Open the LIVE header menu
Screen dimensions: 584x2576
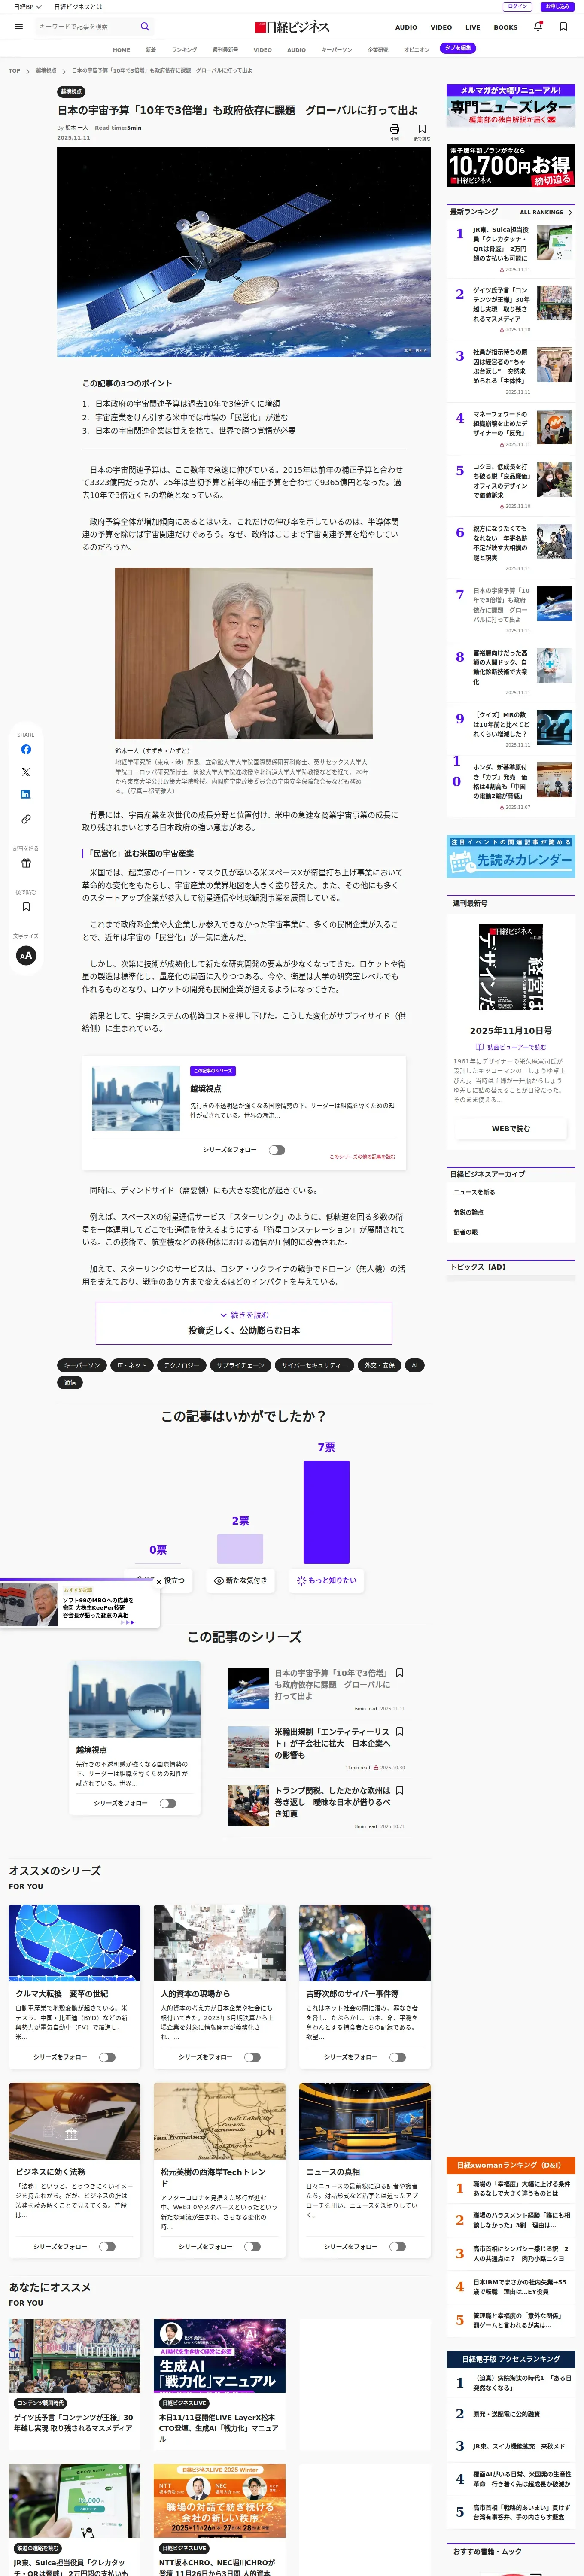click(473, 27)
